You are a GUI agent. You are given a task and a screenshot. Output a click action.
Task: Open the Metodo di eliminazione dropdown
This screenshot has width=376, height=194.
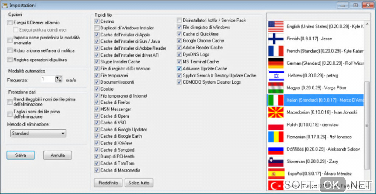pyautogui.click(x=38, y=133)
